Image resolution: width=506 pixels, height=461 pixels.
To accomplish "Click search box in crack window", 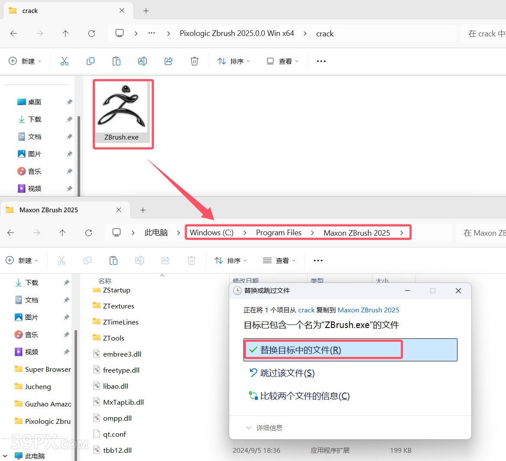I will point(483,33).
